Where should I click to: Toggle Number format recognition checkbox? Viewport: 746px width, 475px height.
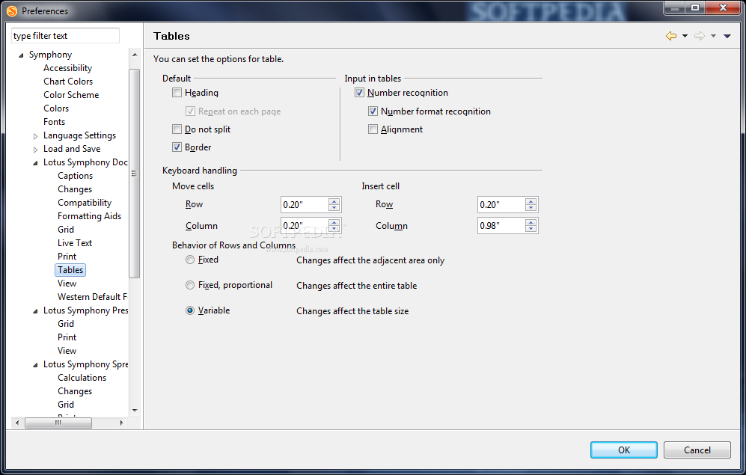[373, 111]
